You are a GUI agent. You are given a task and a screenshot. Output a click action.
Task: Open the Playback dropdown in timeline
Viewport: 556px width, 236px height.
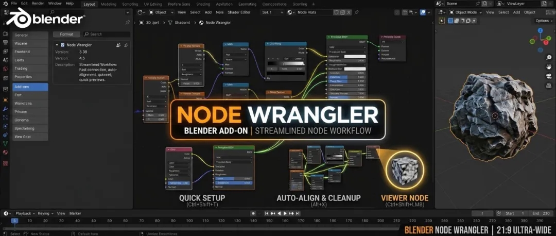pos(25,214)
